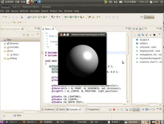Switch to the Tasks tab

(61, 109)
